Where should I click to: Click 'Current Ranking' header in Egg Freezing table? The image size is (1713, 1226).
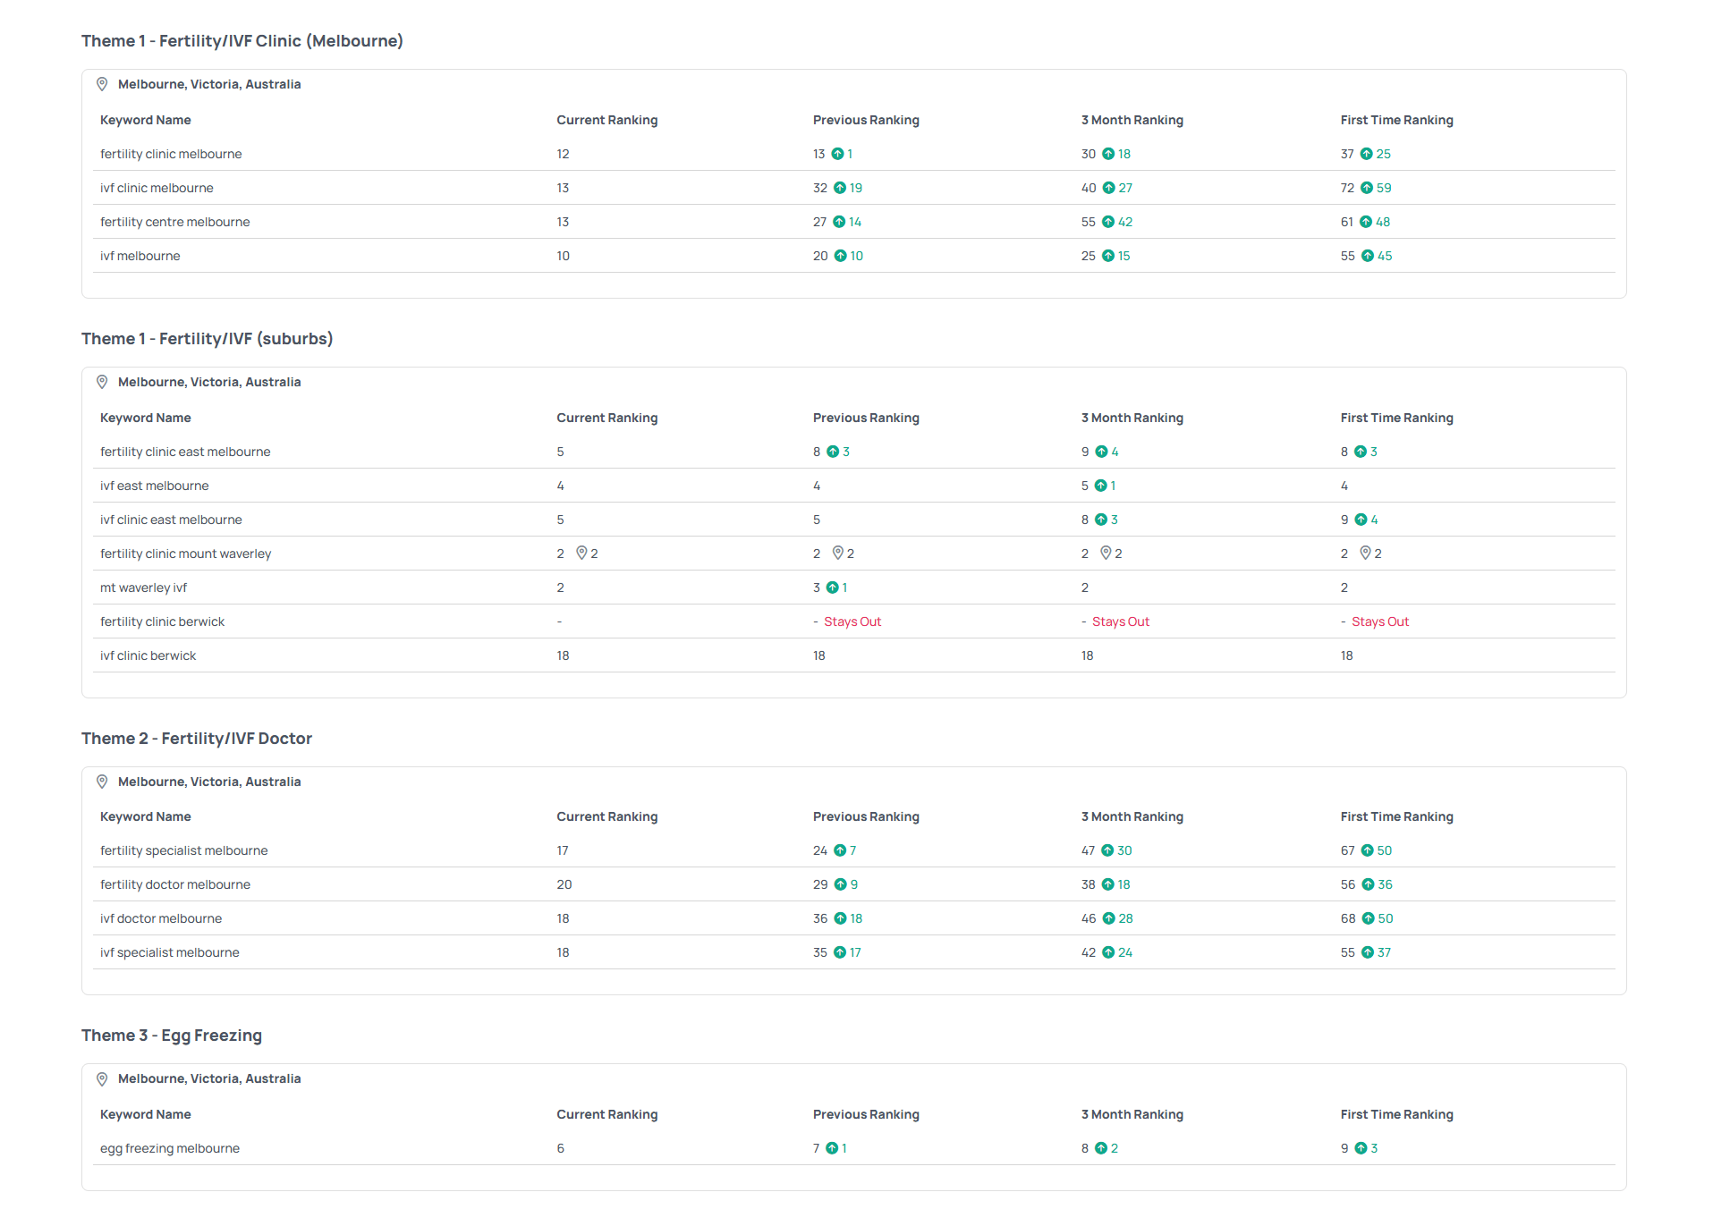(x=606, y=1114)
